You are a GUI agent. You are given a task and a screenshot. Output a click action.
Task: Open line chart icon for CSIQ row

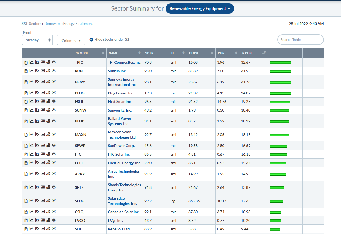tap(32, 212)
